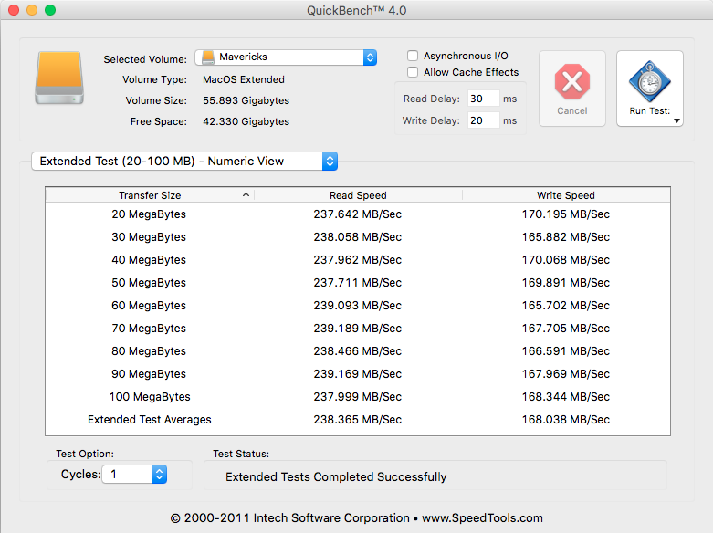
Task: Click the Run Test: label
Action: click(x=649, y=110)
